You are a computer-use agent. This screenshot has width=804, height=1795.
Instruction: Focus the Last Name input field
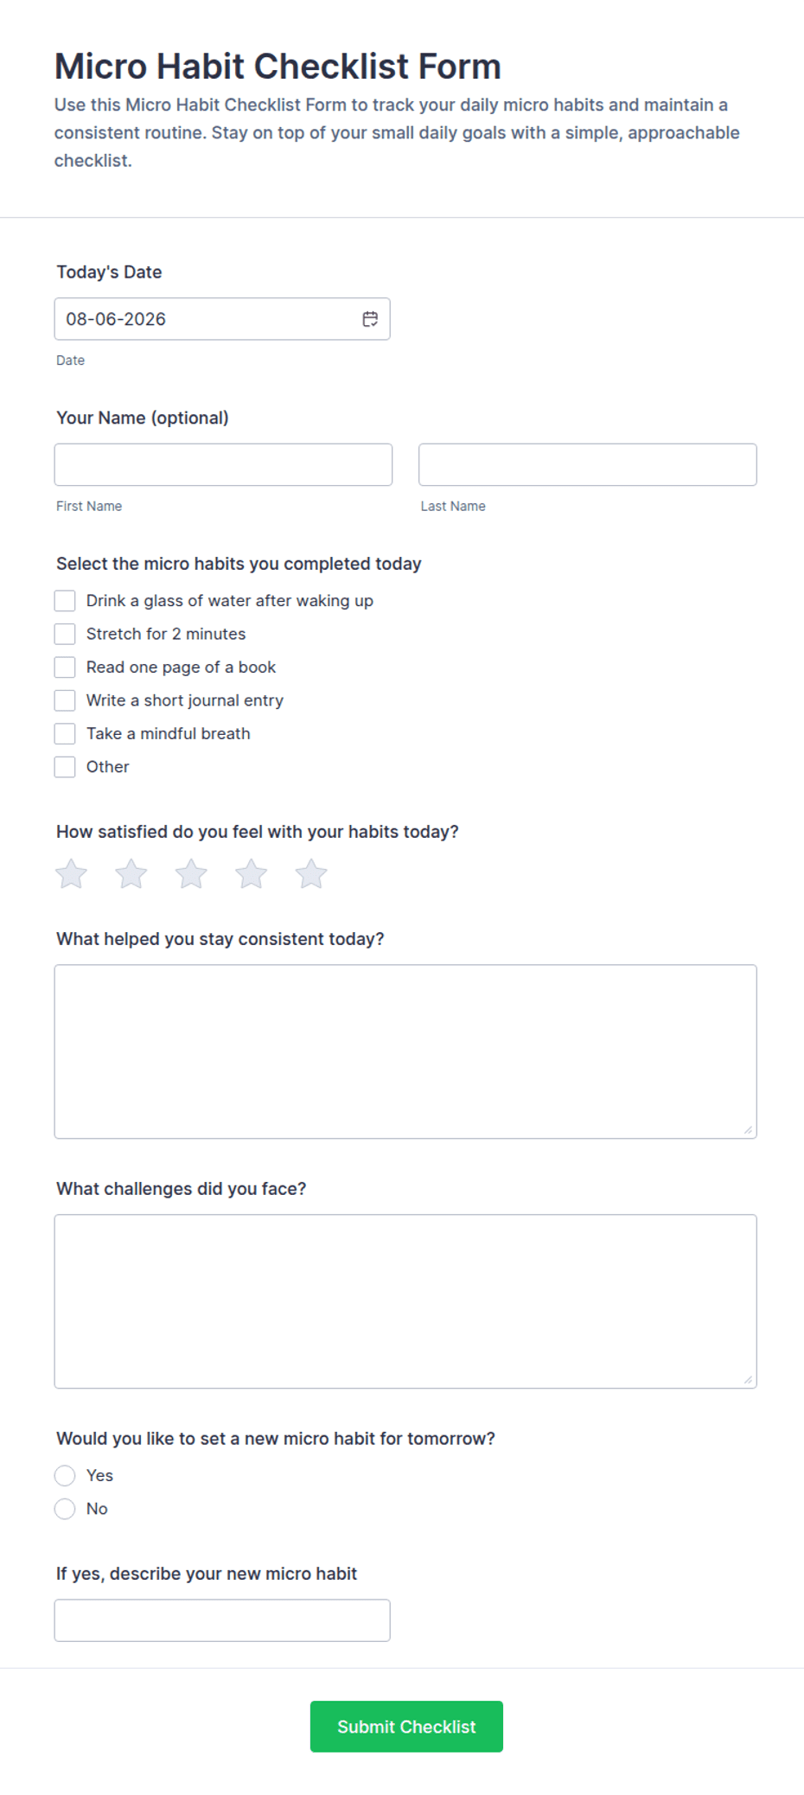point(588,464)
